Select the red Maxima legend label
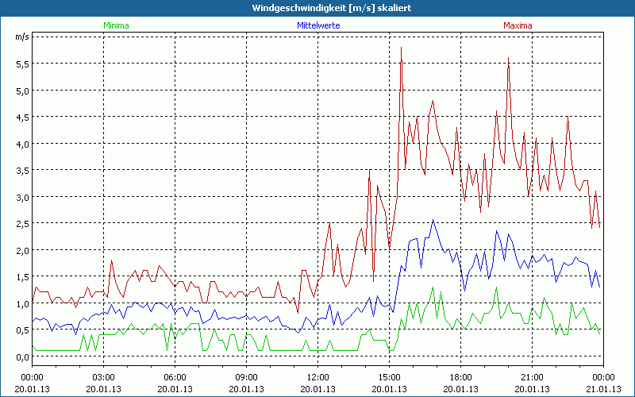The height and width of the screenshot is (397, 635). point(518,25)
